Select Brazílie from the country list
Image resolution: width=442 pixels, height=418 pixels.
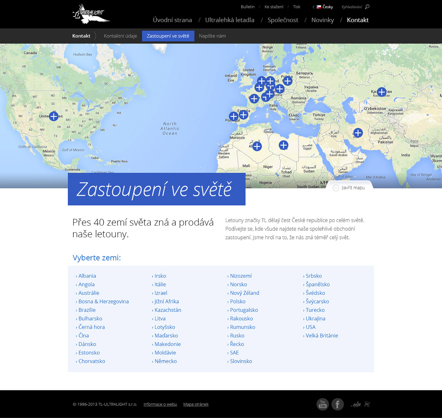(87, 310)
